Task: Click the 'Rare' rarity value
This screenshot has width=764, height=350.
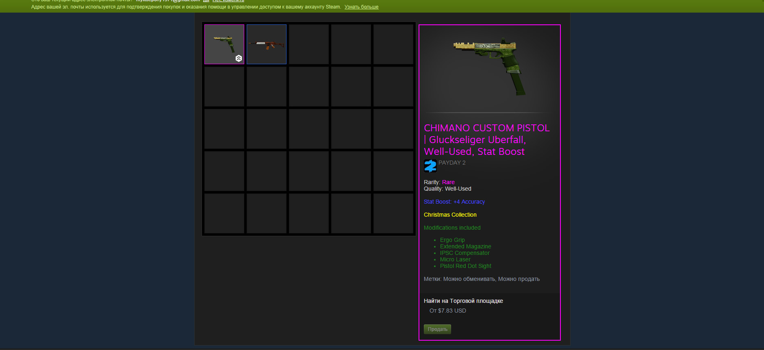Action: (448, 182)
